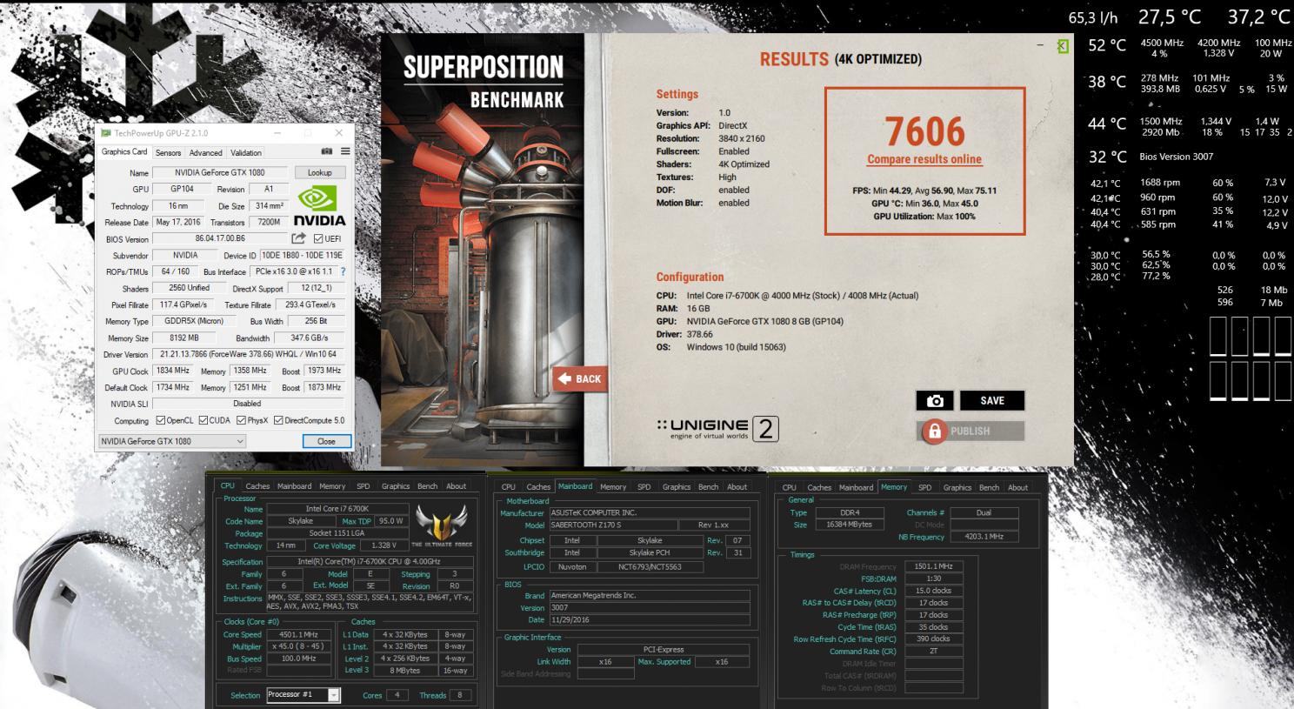Open Caches tab in the CPU-Z processor window
This screenshot has height=709, width=1294.
coord(257,486)
